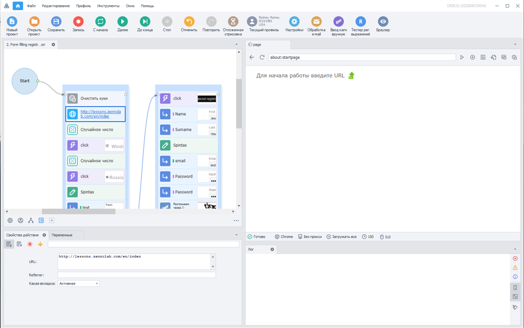The image size is (524, 328).
Task: Click the Загружать все status bar button
Action: tap(341, 237)
